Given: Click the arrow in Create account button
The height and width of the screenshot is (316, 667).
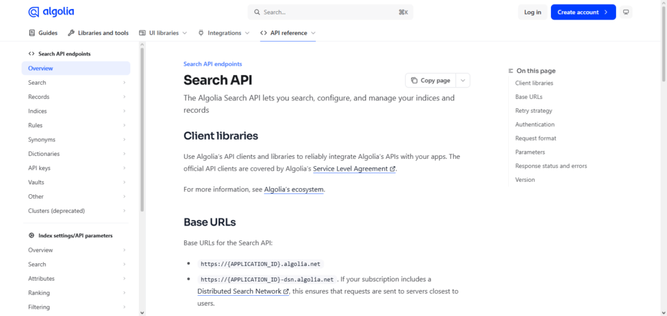Looking at the screenshot, I should [x=606, y=12].
